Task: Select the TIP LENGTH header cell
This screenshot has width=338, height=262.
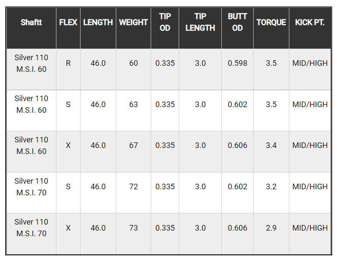Action: (x=200, y=22)
